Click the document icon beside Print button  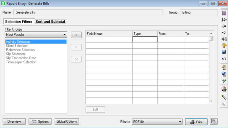point(213,122)
